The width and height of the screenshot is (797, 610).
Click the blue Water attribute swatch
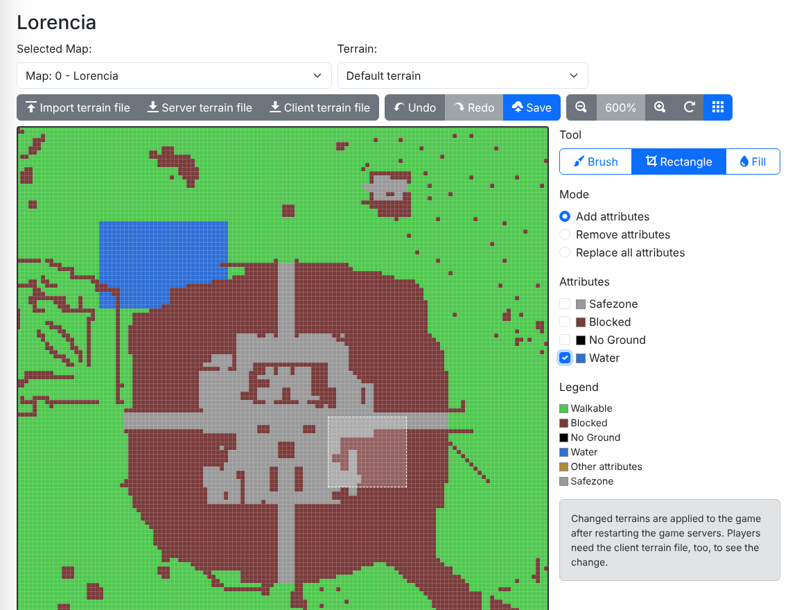581,358
